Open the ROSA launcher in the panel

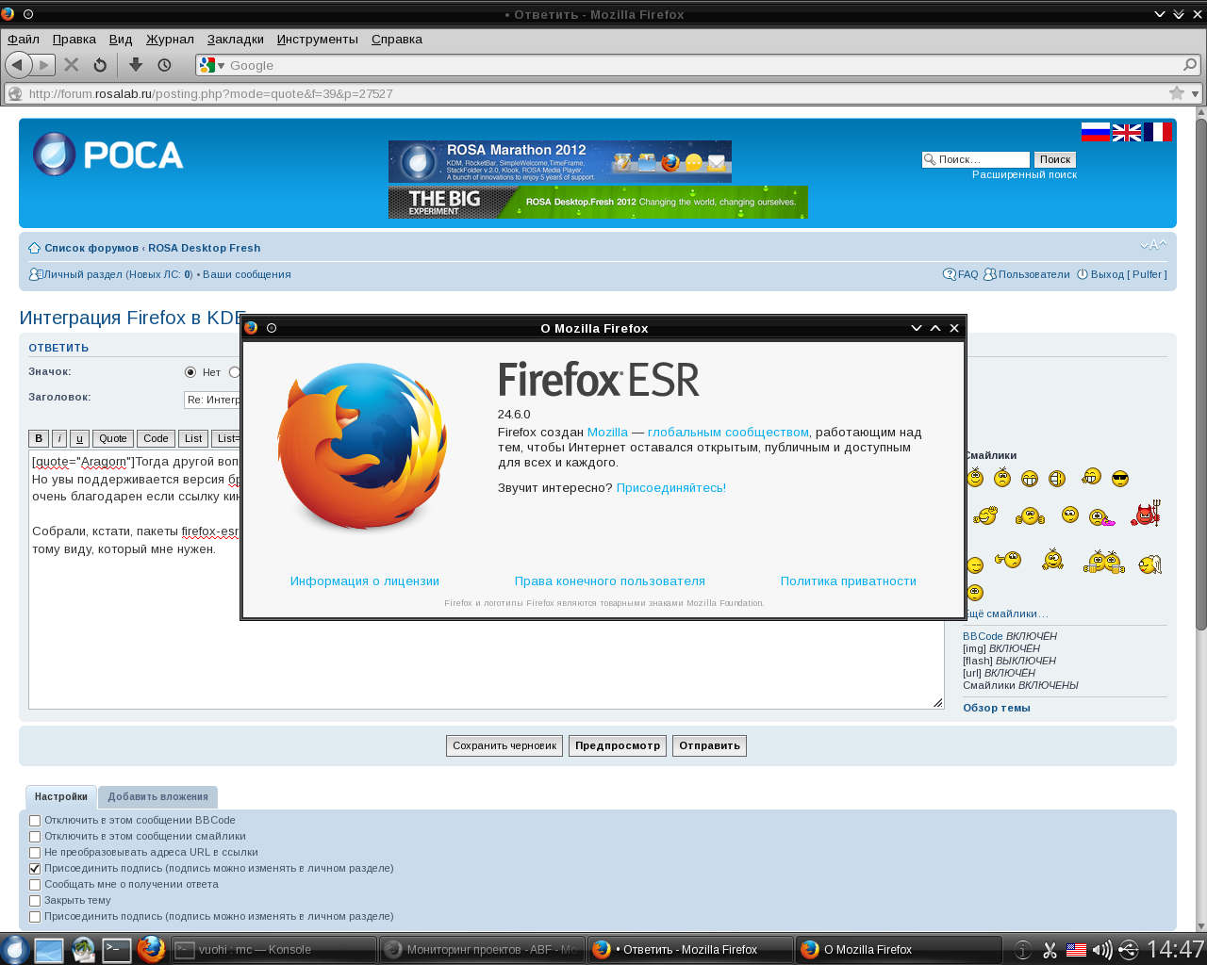tap(14, 949)
